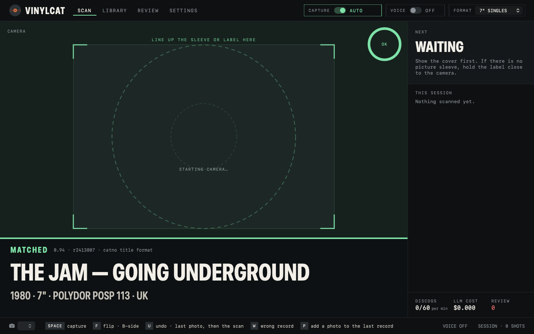The image size is (534, 334).
Task: Click 'Line up the sleeve or label here' text
Action: pyautogui.click(x=204, y=40)
